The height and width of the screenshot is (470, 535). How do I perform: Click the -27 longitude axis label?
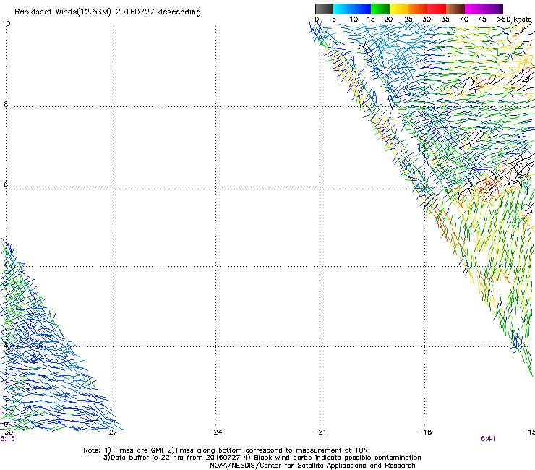point(111,432)
